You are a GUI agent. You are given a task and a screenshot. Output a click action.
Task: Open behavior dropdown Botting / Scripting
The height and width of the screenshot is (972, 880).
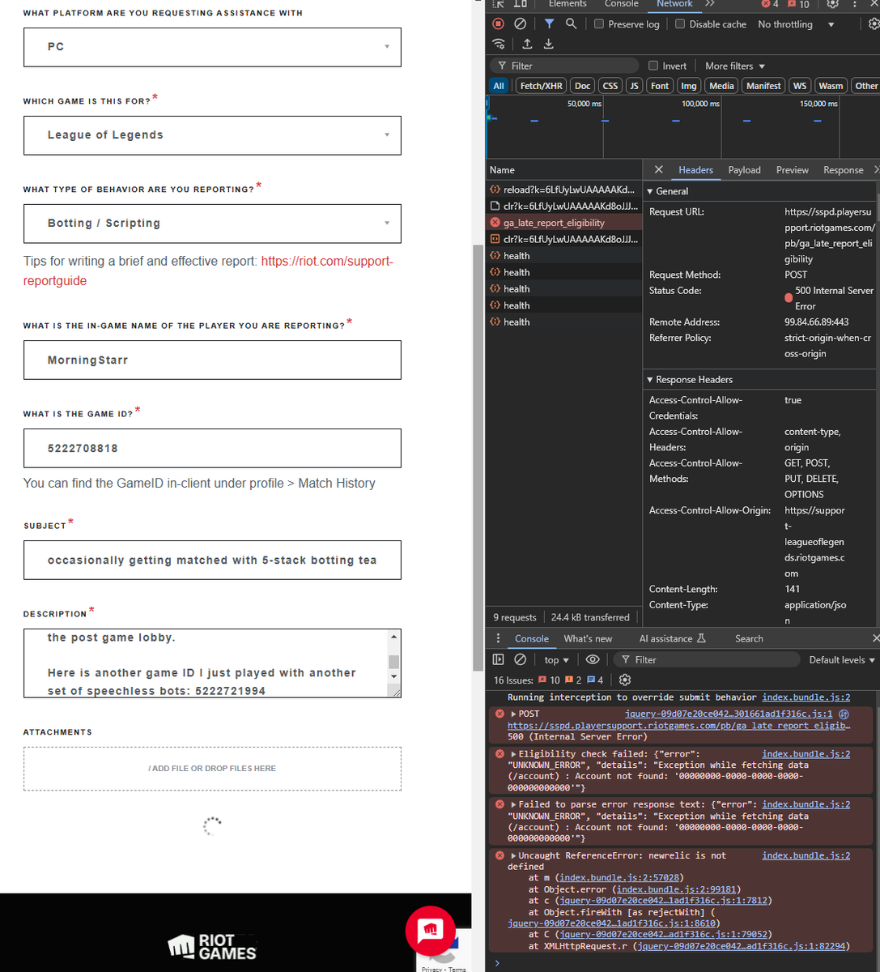pyautogui.click(x=212, y=224)
